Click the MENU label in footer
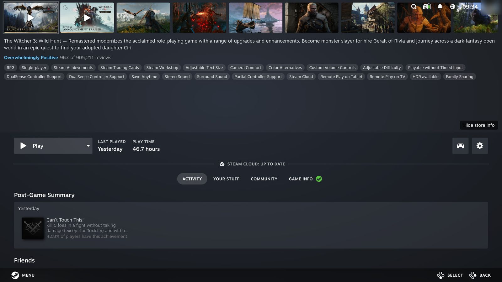Viewport: 502px width, 282px height. click(x=28, y=275)
